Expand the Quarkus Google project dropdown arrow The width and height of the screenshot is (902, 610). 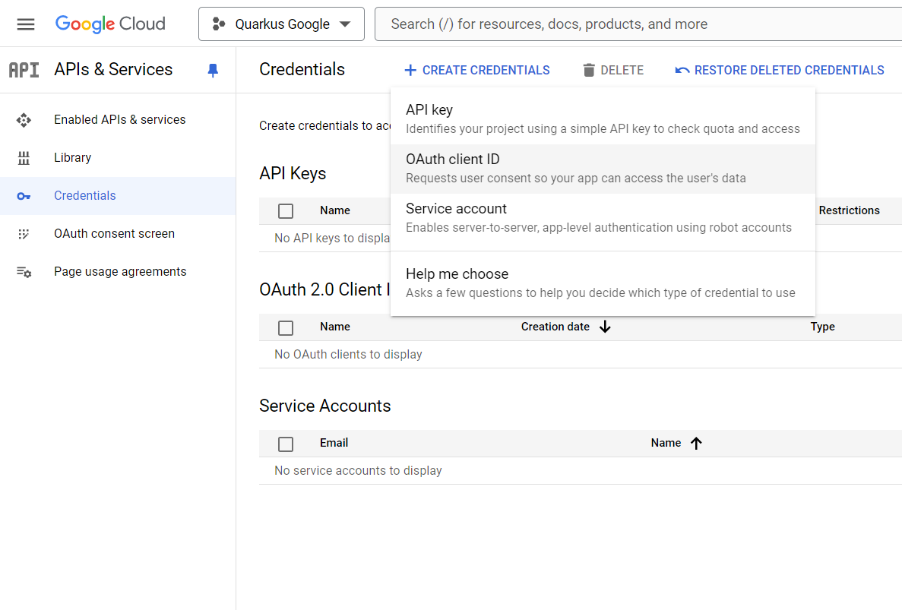pos(345,24)
